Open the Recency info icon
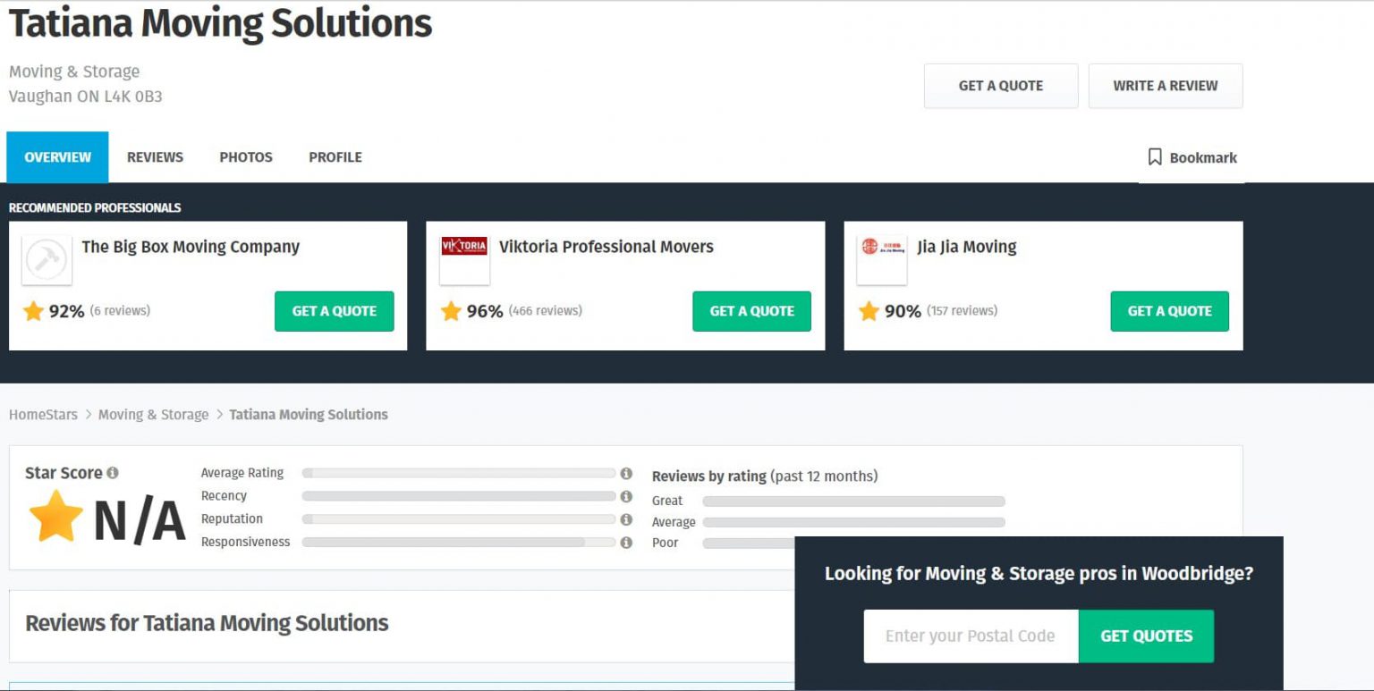Viewport: 1374px width, 691px height. 626,496
